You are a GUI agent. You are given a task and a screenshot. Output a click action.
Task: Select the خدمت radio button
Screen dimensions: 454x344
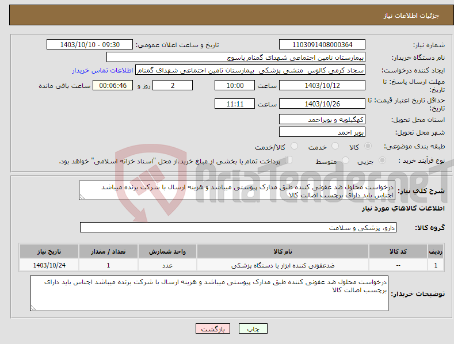tap(335, 146)
